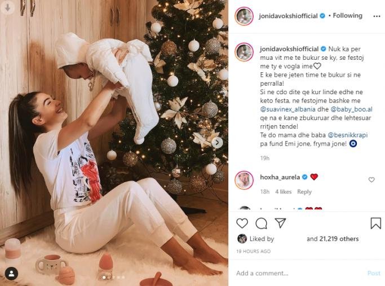385x286 pixels.
Task: Advance to next photo with carousel arrow
Action: (217, 142)
